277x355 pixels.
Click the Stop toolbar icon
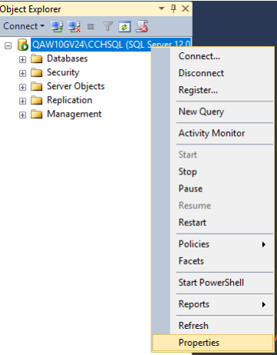click(x=91, y=27)
